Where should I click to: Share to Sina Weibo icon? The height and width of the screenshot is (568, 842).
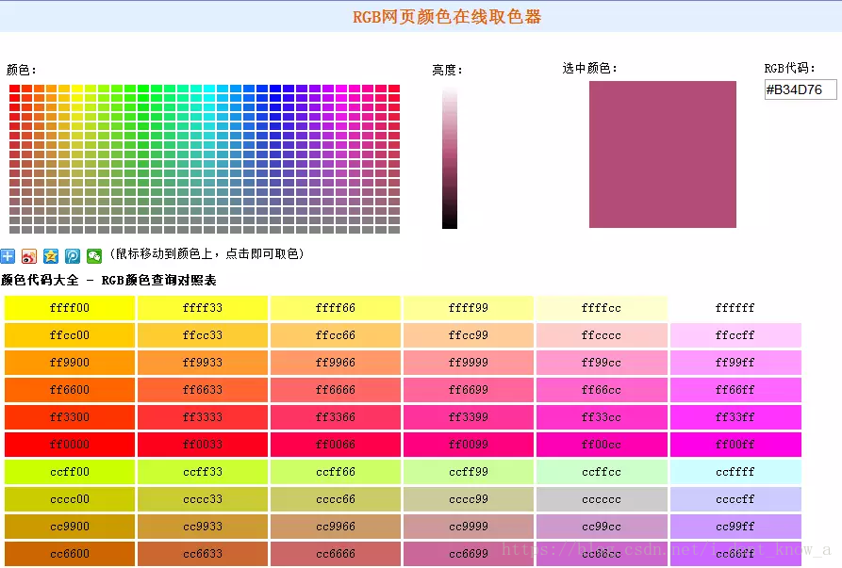29,256
